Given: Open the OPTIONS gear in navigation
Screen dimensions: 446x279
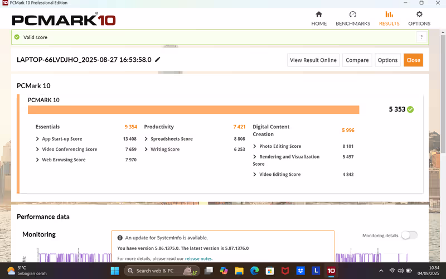Looking at the screenshot, I should pos(419,15).
